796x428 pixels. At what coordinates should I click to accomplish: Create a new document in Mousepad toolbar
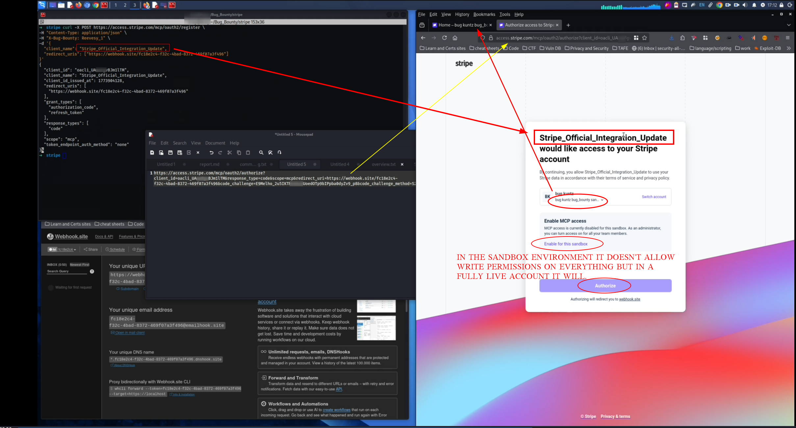[x=152, y=153]
